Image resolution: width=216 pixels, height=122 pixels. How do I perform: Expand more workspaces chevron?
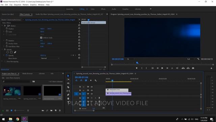pyautogui.click(x=151, y=9)
